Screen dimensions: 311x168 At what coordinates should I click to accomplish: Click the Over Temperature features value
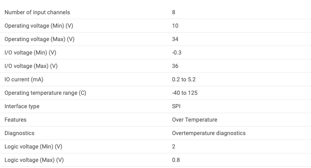195,120
